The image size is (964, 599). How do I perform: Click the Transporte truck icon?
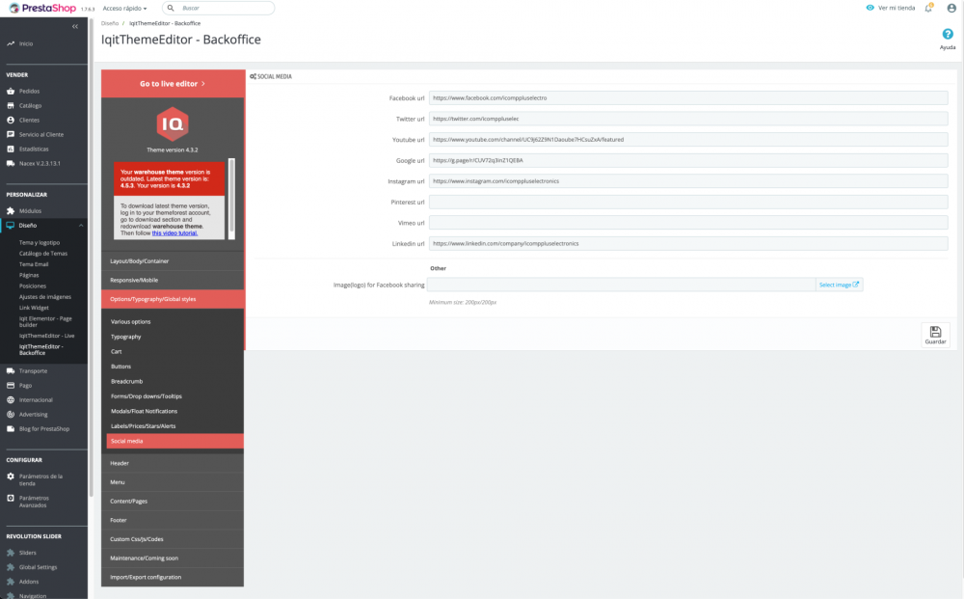(11, 370)
